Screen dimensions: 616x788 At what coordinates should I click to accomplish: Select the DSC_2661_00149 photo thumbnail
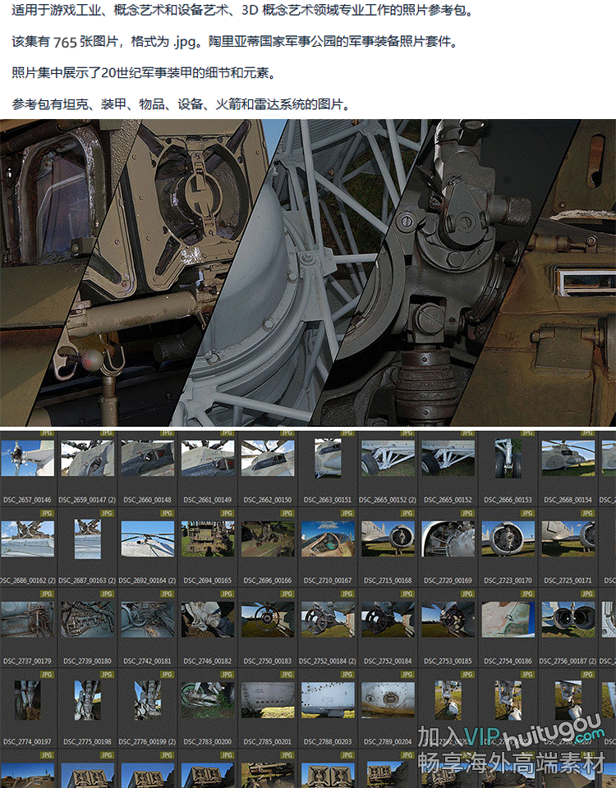point(208,458)
